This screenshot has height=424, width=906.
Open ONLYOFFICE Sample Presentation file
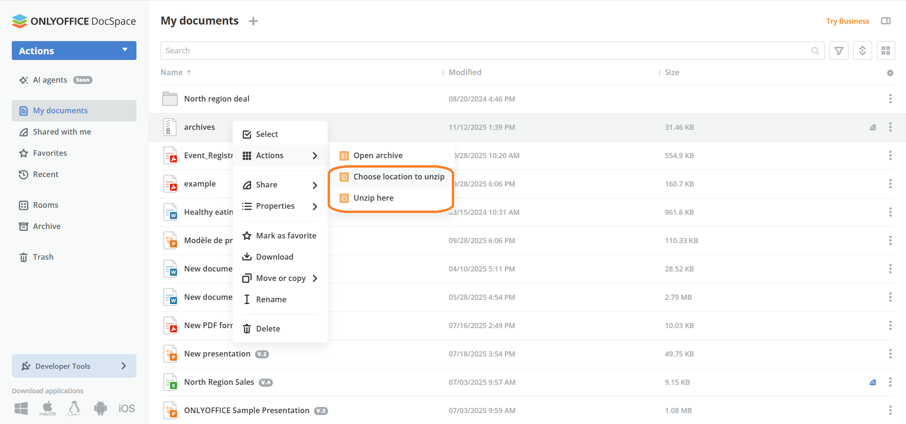(x=246, y=410)
